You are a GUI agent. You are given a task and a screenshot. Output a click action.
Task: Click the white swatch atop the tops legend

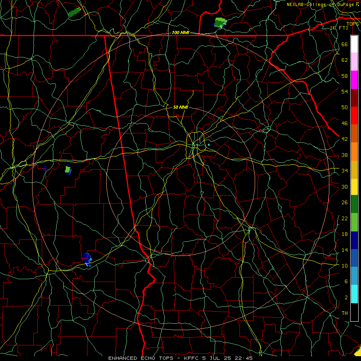354,44
